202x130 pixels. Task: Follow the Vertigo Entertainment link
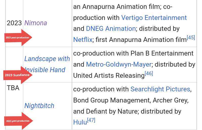[x=154, y=18]
